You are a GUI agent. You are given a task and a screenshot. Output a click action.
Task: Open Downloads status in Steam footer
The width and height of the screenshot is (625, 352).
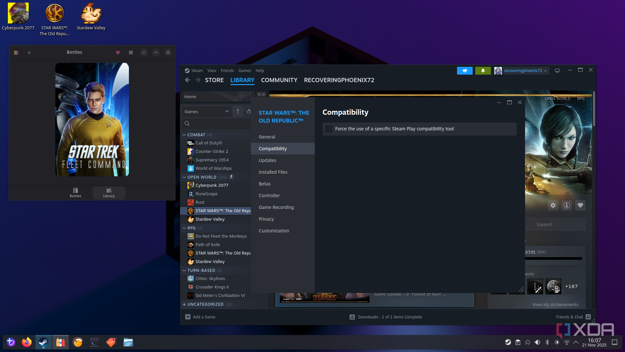pyautogui.click(x=386, y=317)
